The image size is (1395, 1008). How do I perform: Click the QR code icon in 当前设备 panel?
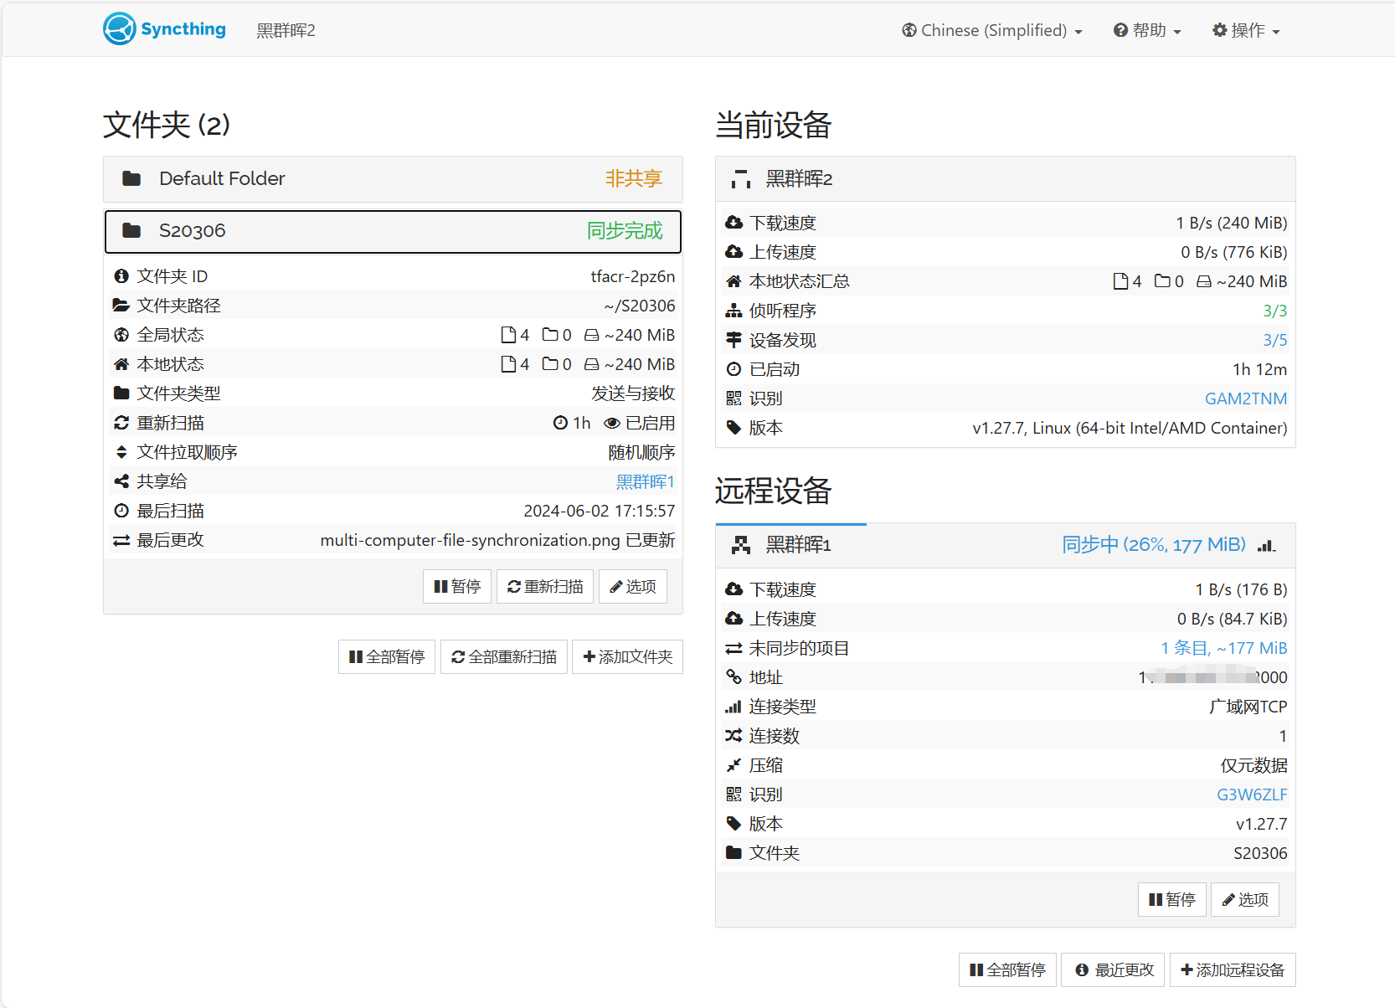(x=734, y=399)
